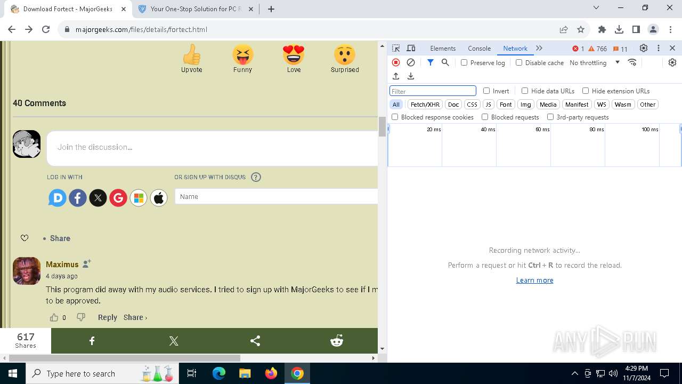Export HAR file download icon
682x384 pixels.
point(411,76)
